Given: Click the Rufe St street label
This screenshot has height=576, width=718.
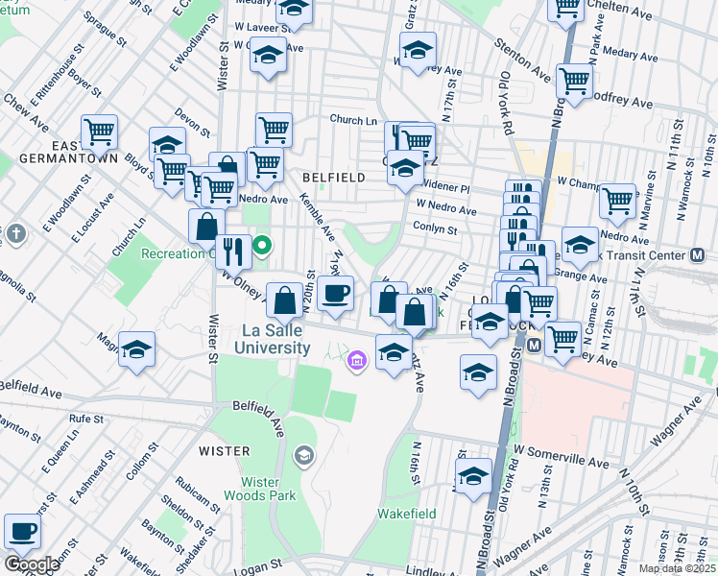Looking at the screenshot, I should pos(86,419).
